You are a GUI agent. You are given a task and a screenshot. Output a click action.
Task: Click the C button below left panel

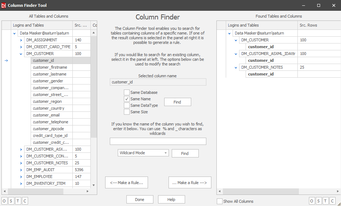point(25,201)
